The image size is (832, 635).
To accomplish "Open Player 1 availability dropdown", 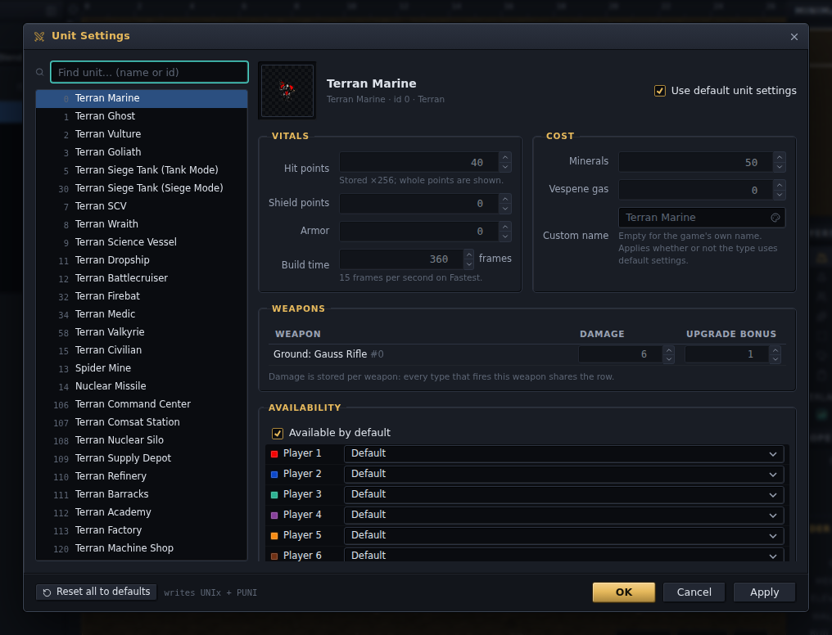I will 563,453.
